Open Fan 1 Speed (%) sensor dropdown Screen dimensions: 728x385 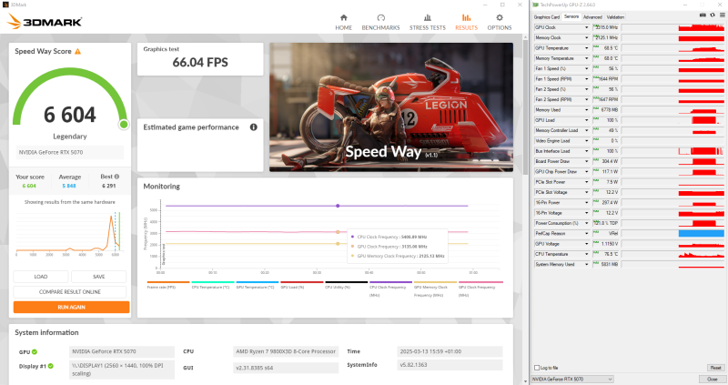(586, 68)
